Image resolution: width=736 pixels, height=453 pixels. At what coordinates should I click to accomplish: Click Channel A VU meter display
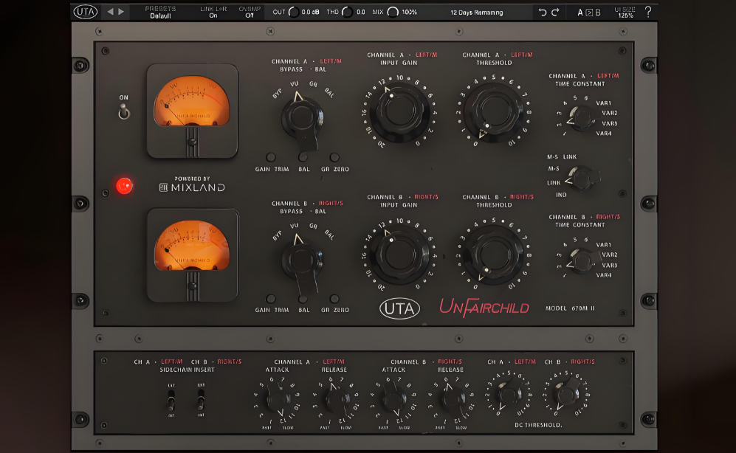point(192,105)
